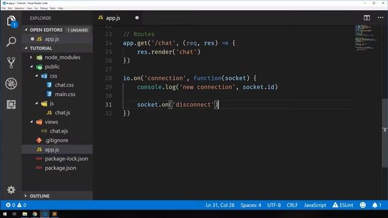388x218 pixels.
Task: Click the Ln 31, Col 28 position indicator
Action: pos(220,205)
